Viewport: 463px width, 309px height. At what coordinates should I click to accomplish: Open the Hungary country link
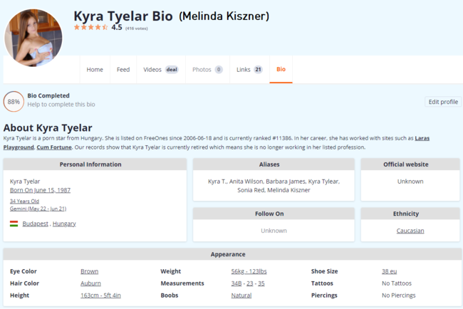(64, 224)
